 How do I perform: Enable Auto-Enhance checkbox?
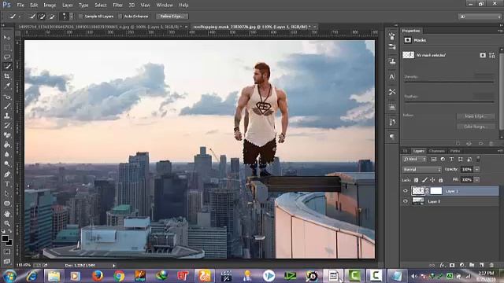[120, 16]
